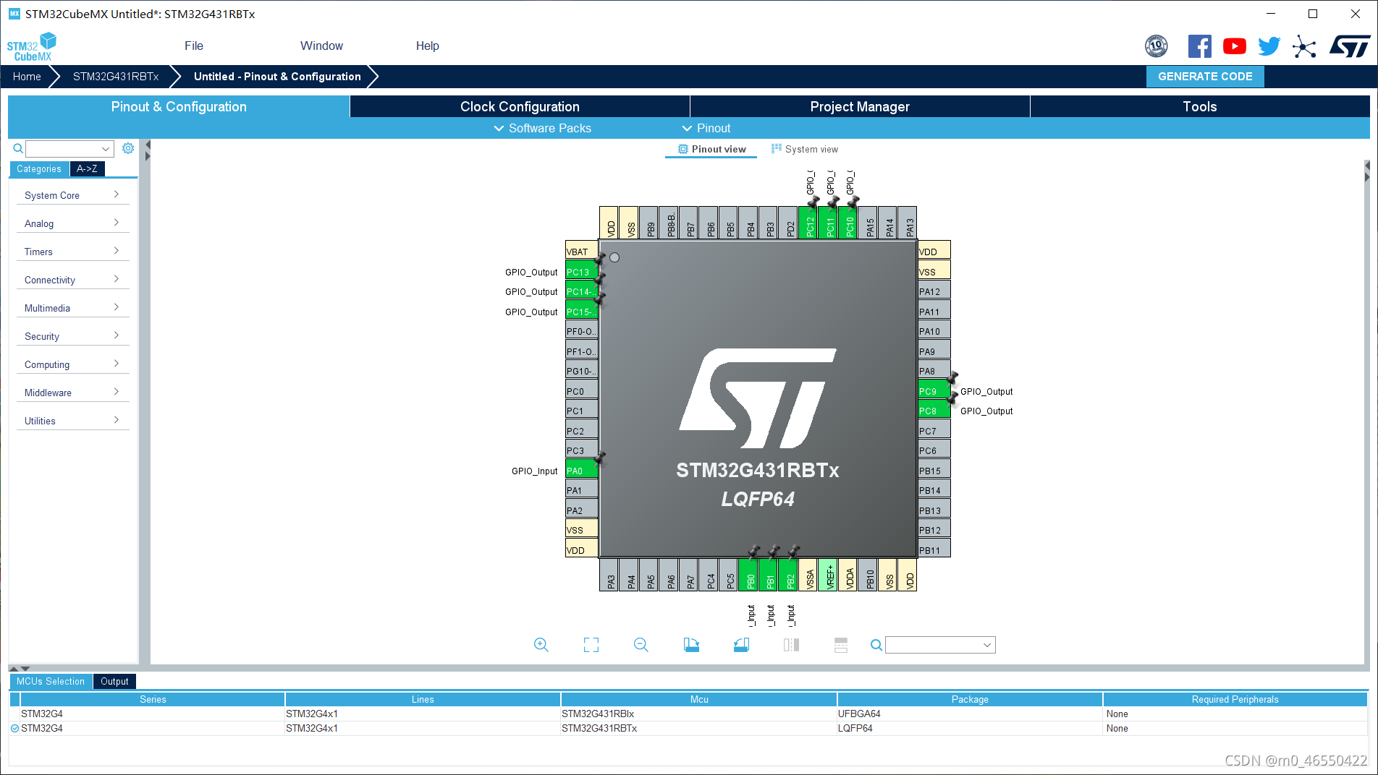This screenshot has height=775, width=1378.
Task: Click the ST logo at top right
Action: click(x=1350, y=46)
